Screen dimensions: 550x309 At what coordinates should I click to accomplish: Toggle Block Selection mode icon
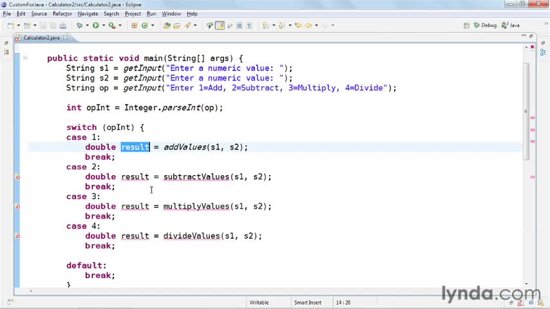point(239,26)
